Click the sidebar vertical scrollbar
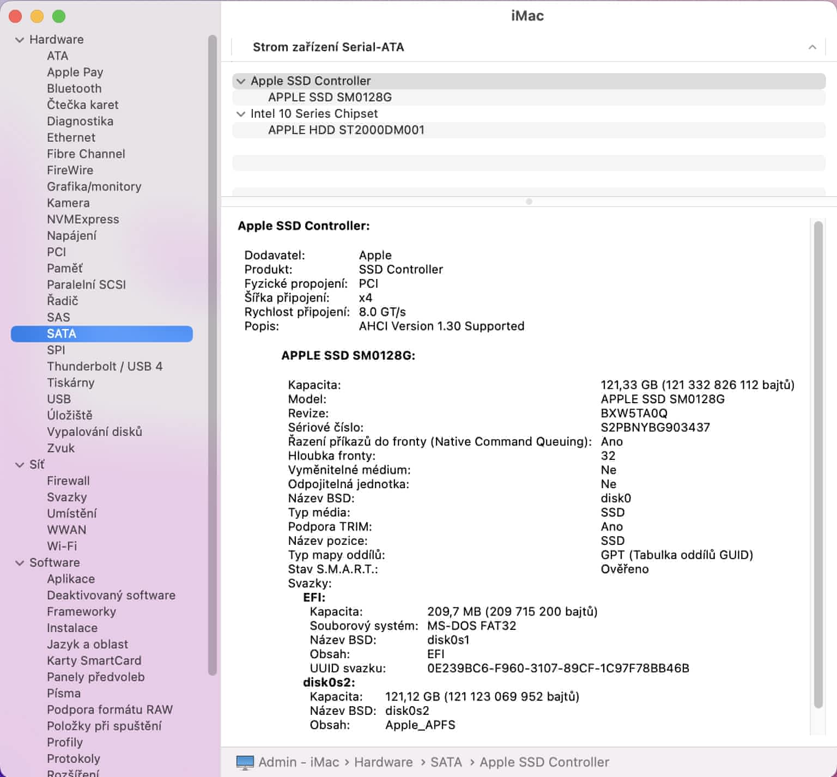This screenshot has width=837, height=777. [x=213, y=354]
